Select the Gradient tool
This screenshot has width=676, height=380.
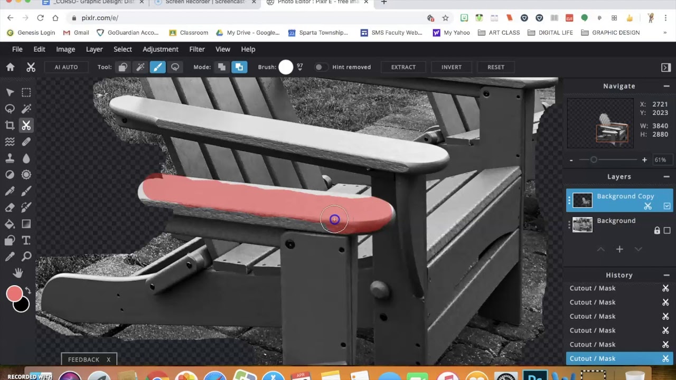point(26,224)
